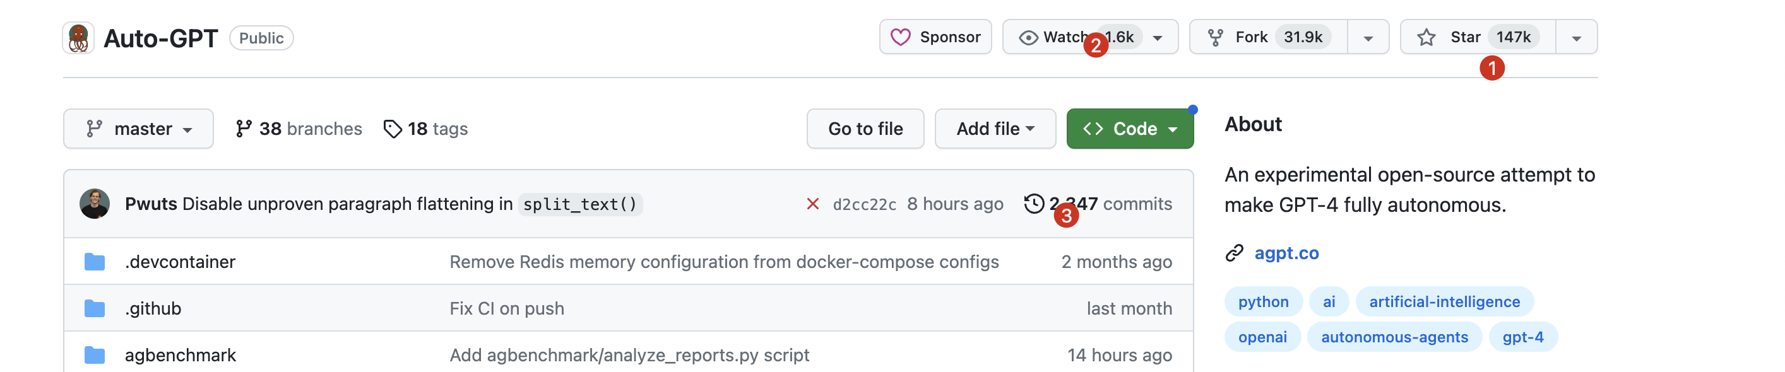Expand the master branch dropdown
The image size is (1785, 372).
(x=139, y=129)
